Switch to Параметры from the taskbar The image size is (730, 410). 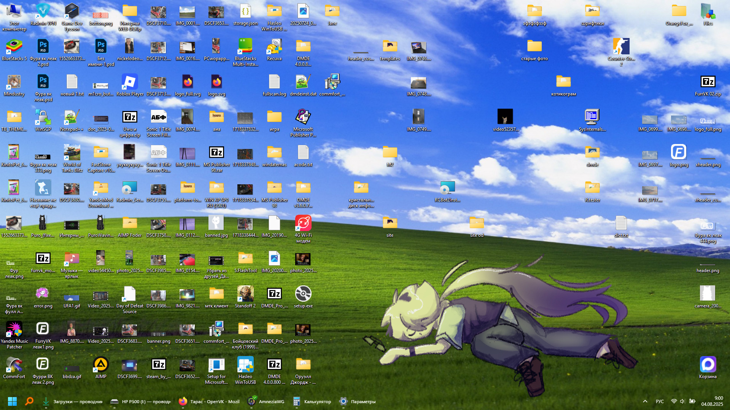357,401
